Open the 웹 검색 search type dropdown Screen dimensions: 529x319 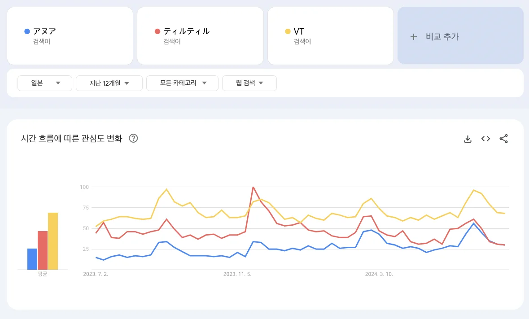[x=249, y=83]
